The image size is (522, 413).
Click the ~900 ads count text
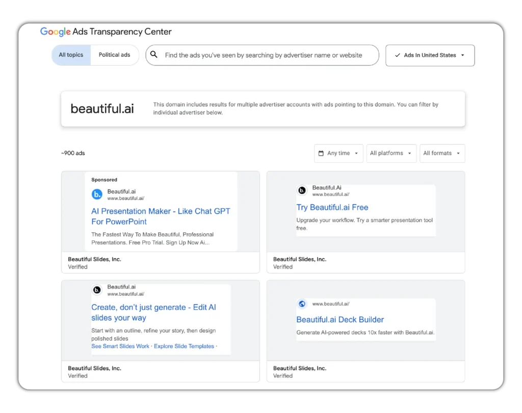(73, 153)
